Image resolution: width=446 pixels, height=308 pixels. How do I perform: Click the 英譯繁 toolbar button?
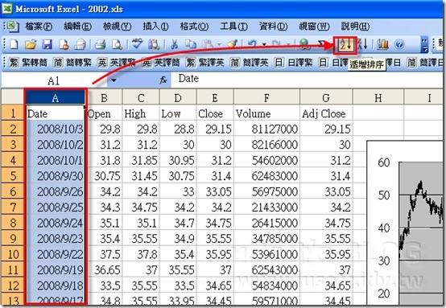117,62
